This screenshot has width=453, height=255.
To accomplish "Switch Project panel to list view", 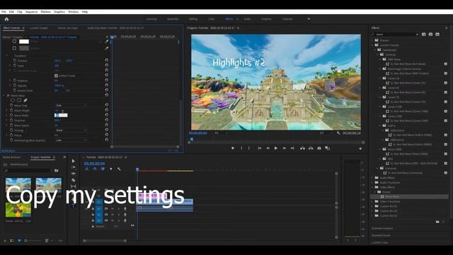I will point(12,240).
